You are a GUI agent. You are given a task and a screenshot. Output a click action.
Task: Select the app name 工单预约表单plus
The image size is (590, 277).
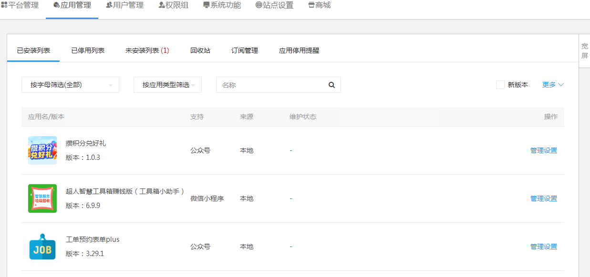pos(93,239)
